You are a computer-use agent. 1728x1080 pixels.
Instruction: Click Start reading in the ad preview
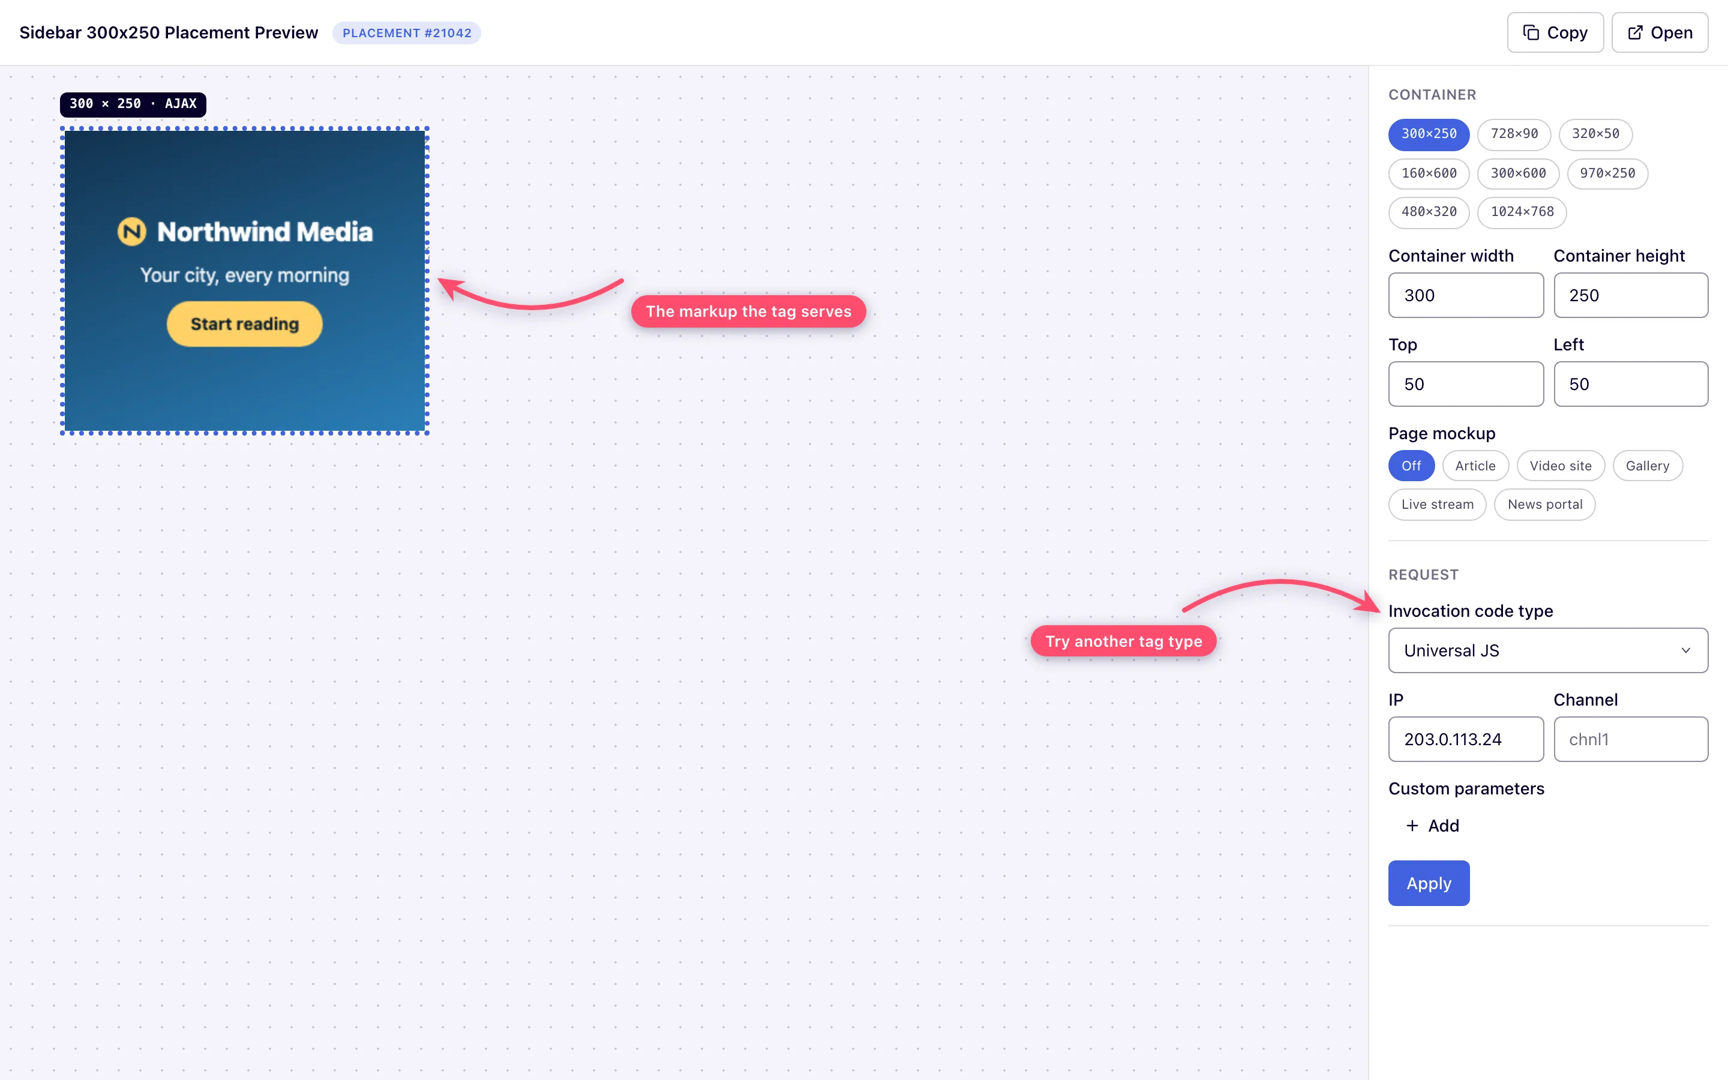[x=244, y=324]
